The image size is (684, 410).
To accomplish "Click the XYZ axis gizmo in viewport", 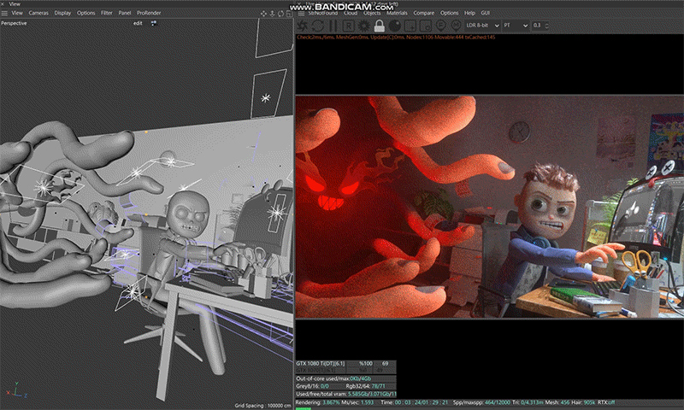I will (16, 390).
